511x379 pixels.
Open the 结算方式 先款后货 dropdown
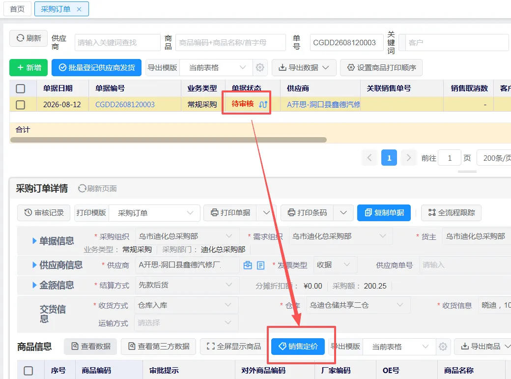187,285
